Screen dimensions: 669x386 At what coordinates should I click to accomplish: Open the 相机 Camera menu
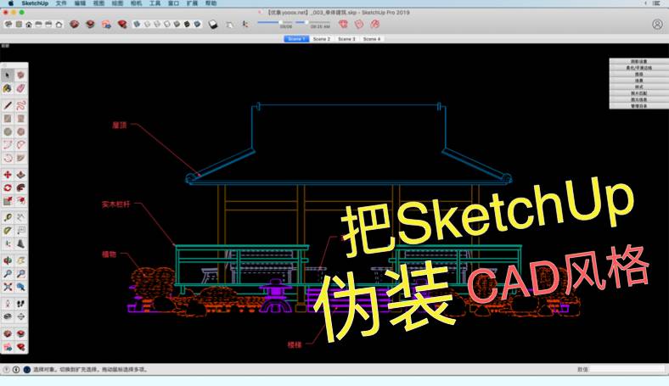point(136,4)
